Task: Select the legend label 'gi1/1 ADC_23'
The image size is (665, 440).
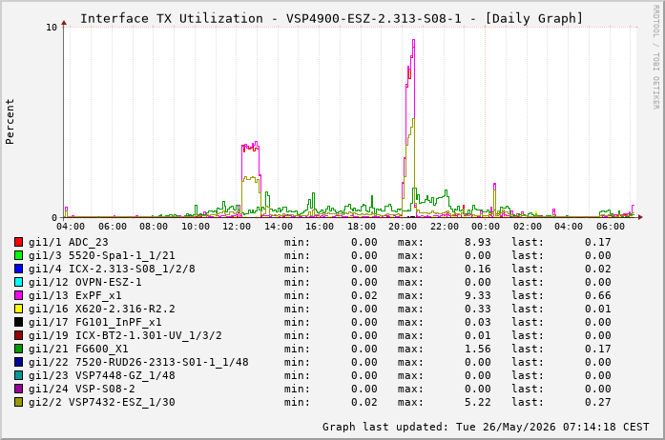Action: tap(69, 242)
